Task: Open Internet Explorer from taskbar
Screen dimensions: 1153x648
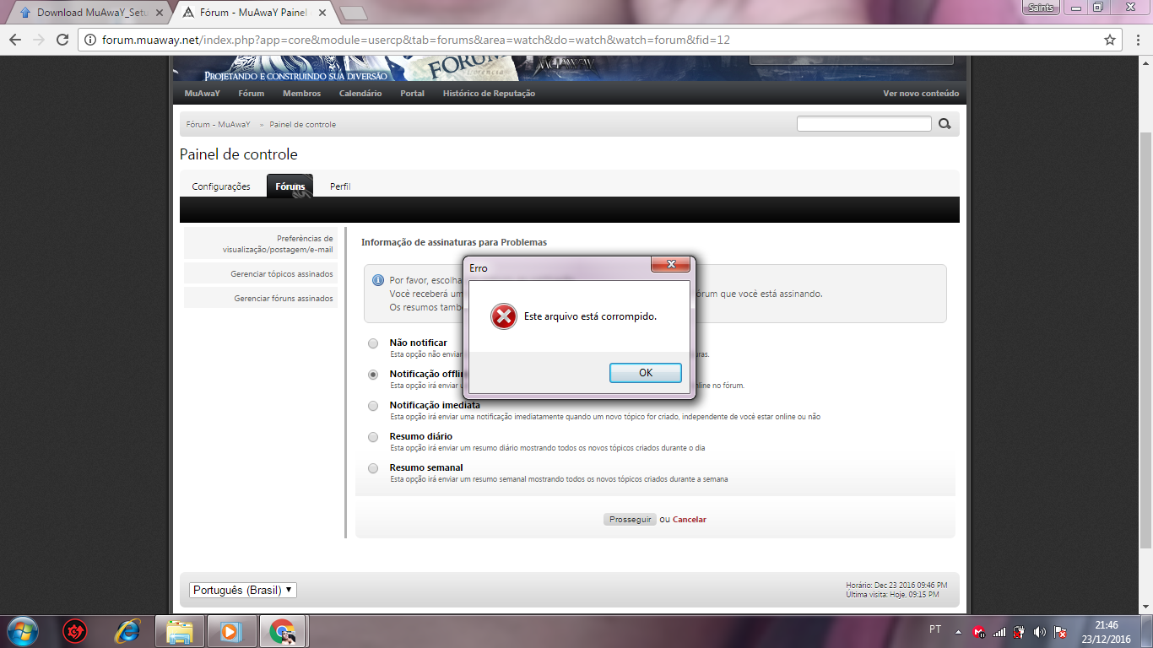Action: pos(127,631)
